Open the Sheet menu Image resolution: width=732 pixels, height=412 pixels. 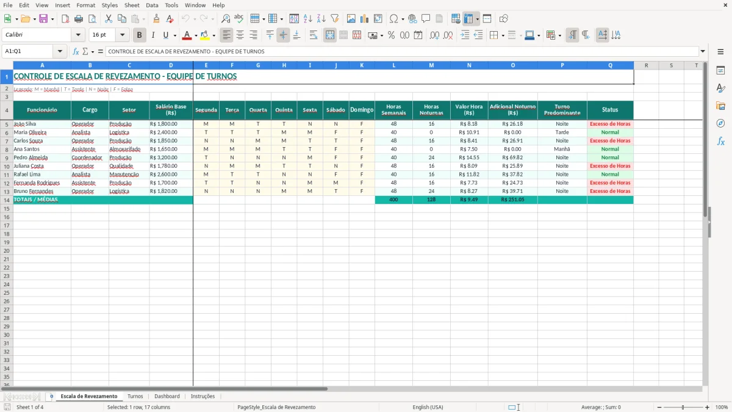click(132, 5)
